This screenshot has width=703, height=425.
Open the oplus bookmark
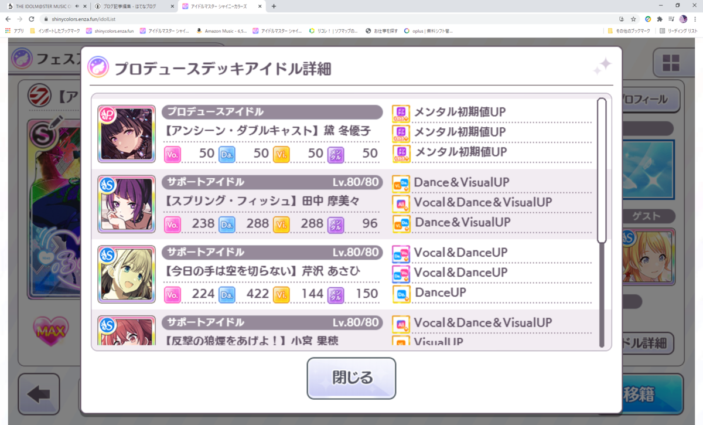point(429,31)
